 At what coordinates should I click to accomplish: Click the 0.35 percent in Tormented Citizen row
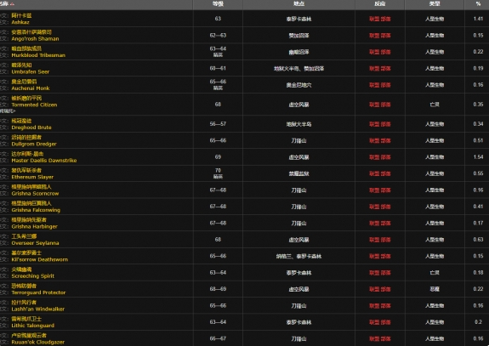coord(478,105)
